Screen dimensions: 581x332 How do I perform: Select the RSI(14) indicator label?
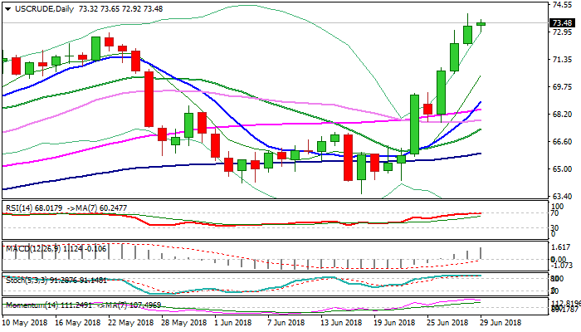[21, 205]
